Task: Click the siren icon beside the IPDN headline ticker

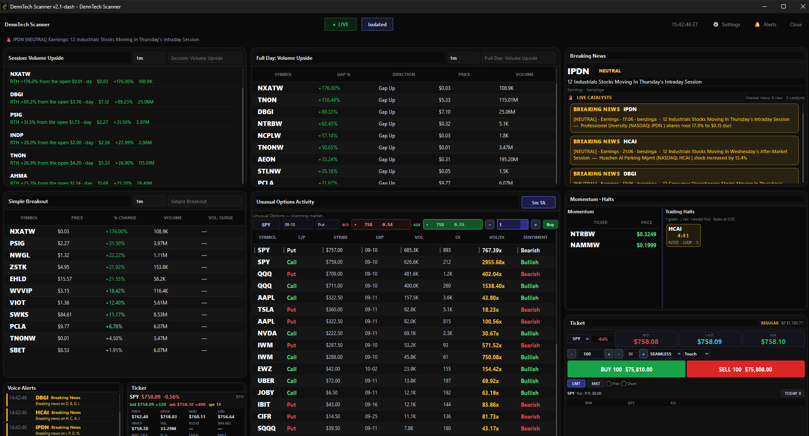Action: click(8, 39)
